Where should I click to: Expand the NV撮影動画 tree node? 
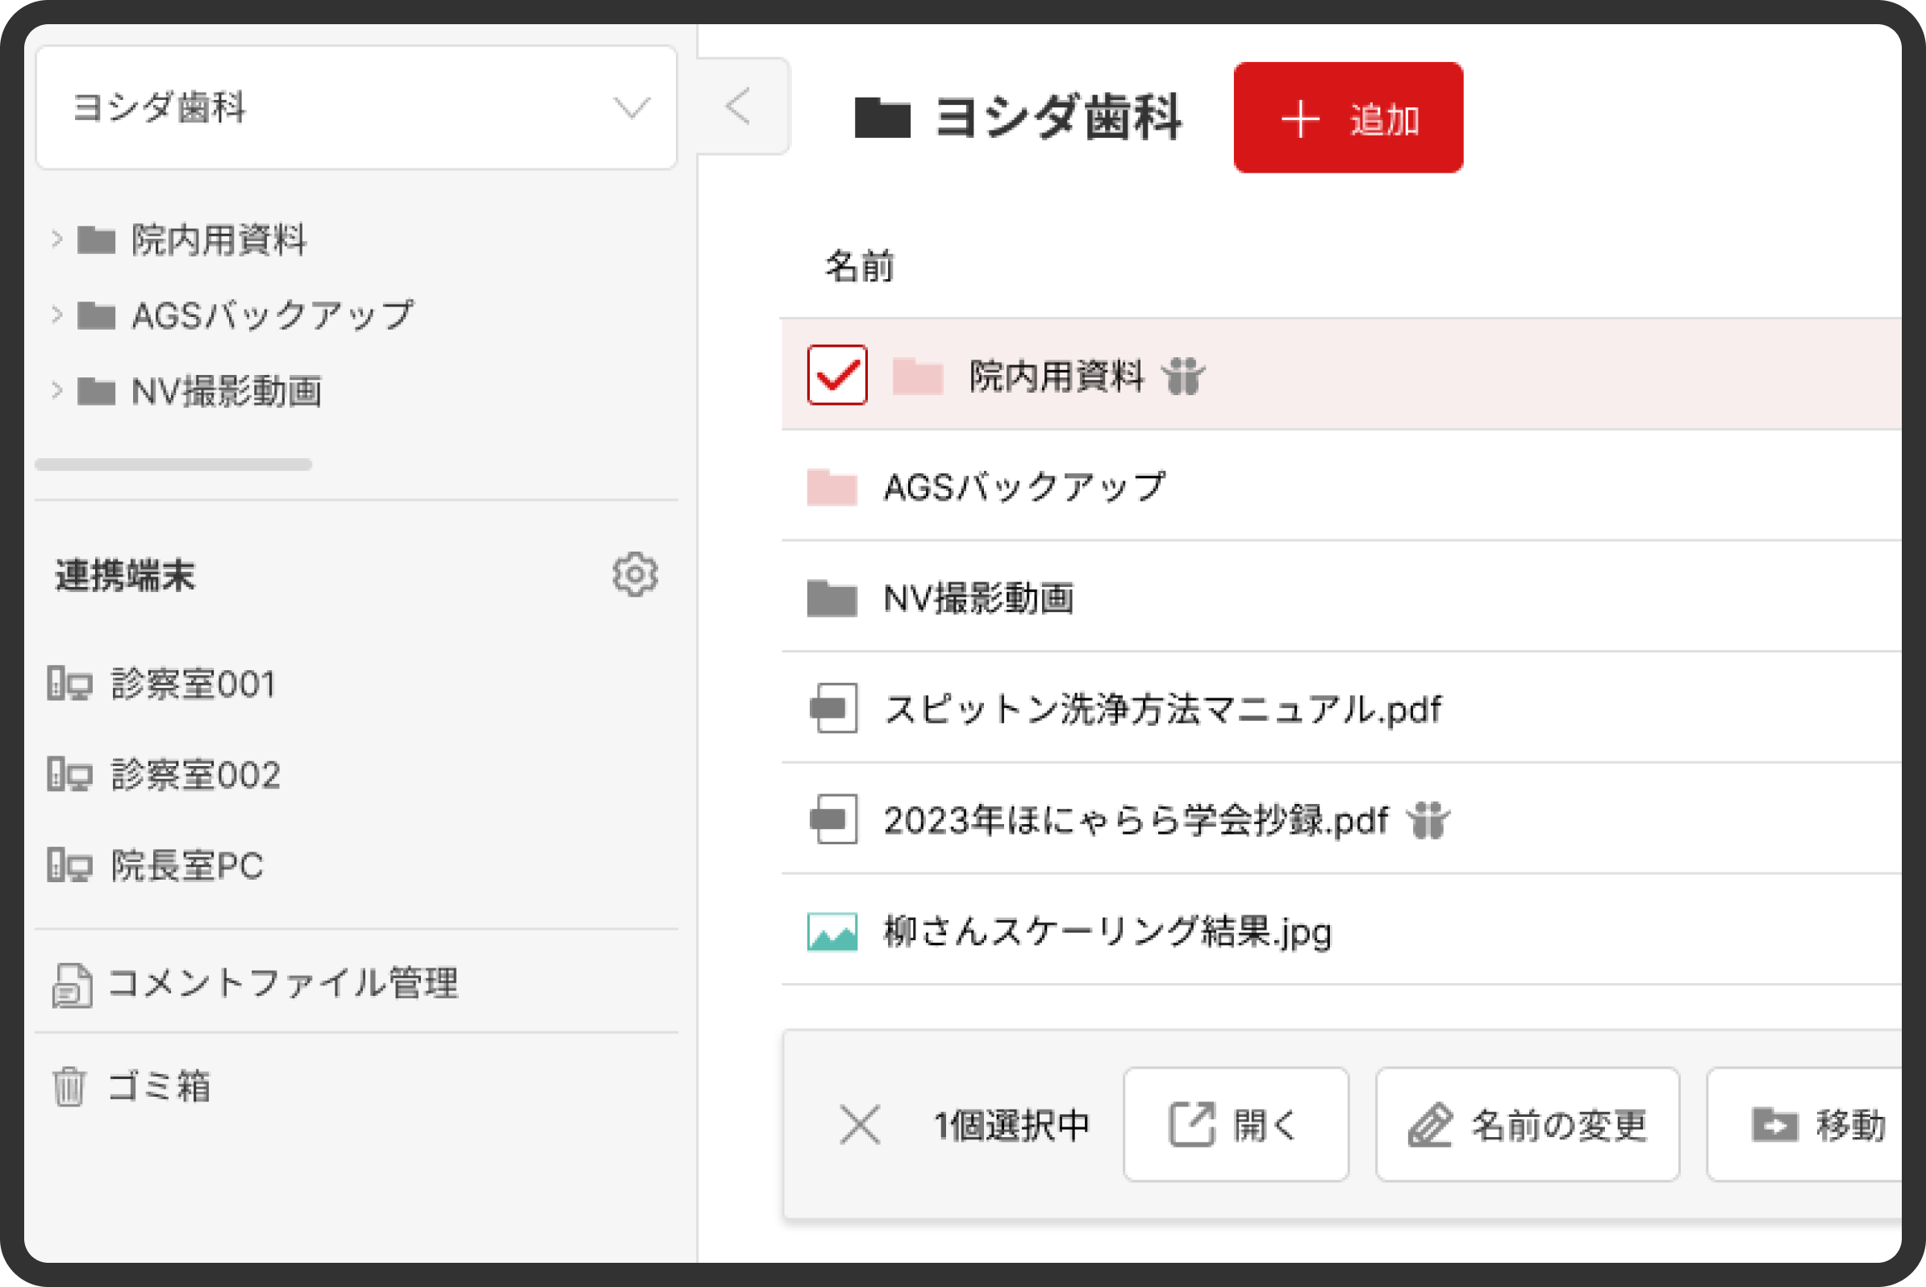click(x=56, y=389)
